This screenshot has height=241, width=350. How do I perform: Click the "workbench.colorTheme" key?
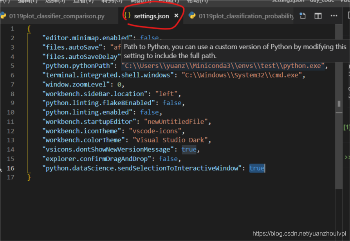83,140
